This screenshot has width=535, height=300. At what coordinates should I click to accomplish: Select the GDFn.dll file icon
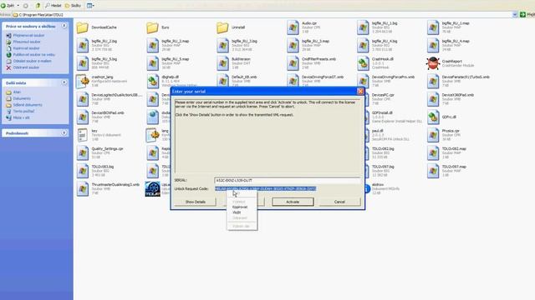(x=433, y=117)
